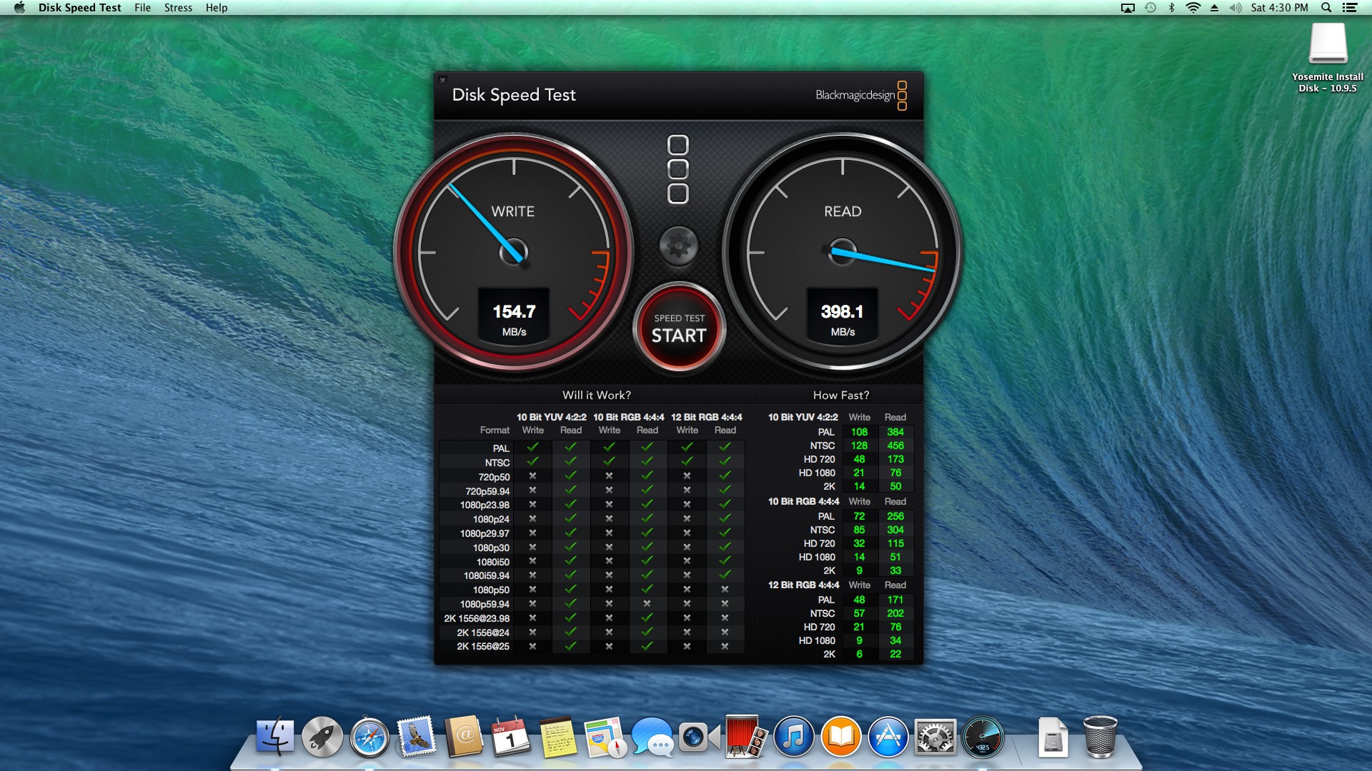This screenshot has height=771, width=1372.
Task: Open Disk Speed Test settings gear
Action: [678, 246]
